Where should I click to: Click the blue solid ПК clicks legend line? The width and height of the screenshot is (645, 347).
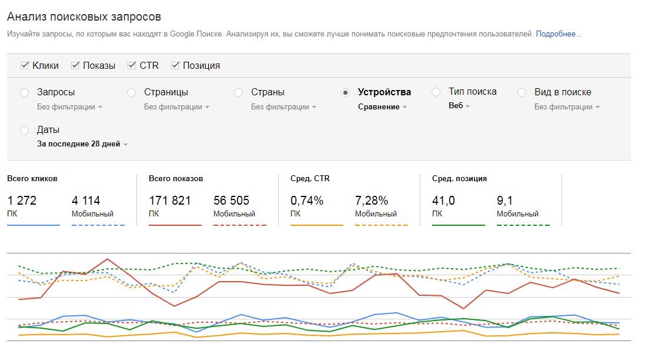tap(34, 225)
